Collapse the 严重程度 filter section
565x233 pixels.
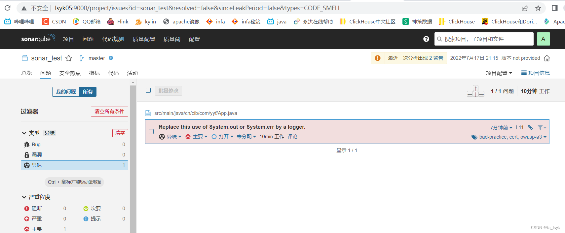click(36, 197)
